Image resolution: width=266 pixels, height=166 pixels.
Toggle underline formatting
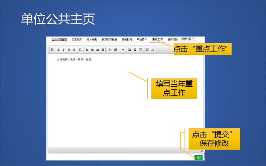[69, 50]
